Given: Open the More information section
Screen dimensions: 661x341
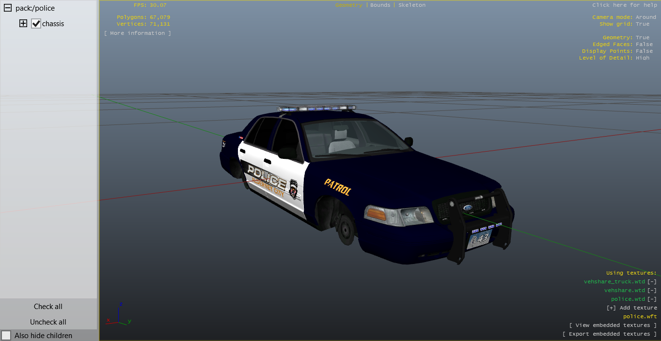Looking at the screenshot, I should coord(138,33).
